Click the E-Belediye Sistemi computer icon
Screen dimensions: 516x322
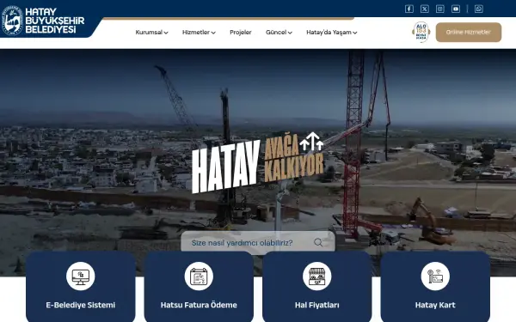click(80, 276)
